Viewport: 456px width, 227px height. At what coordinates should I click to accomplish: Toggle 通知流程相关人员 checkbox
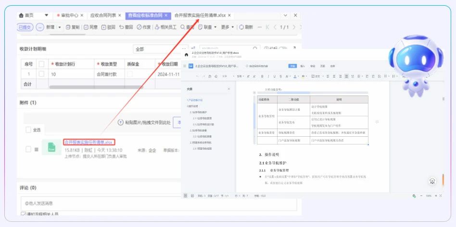point(24,214)
